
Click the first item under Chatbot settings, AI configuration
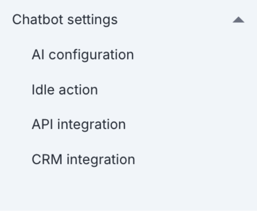point(83,55)
